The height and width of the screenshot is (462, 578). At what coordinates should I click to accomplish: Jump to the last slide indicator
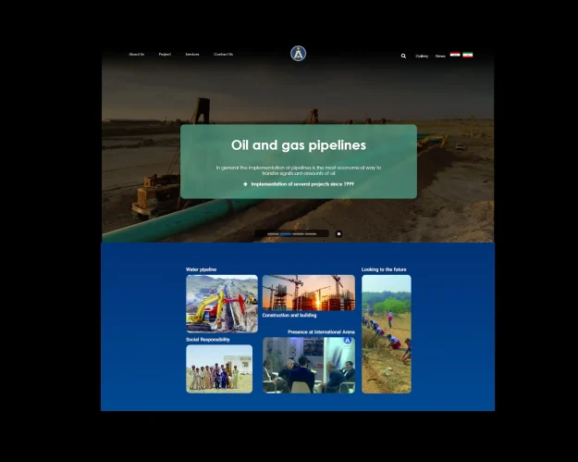(311, 233)
